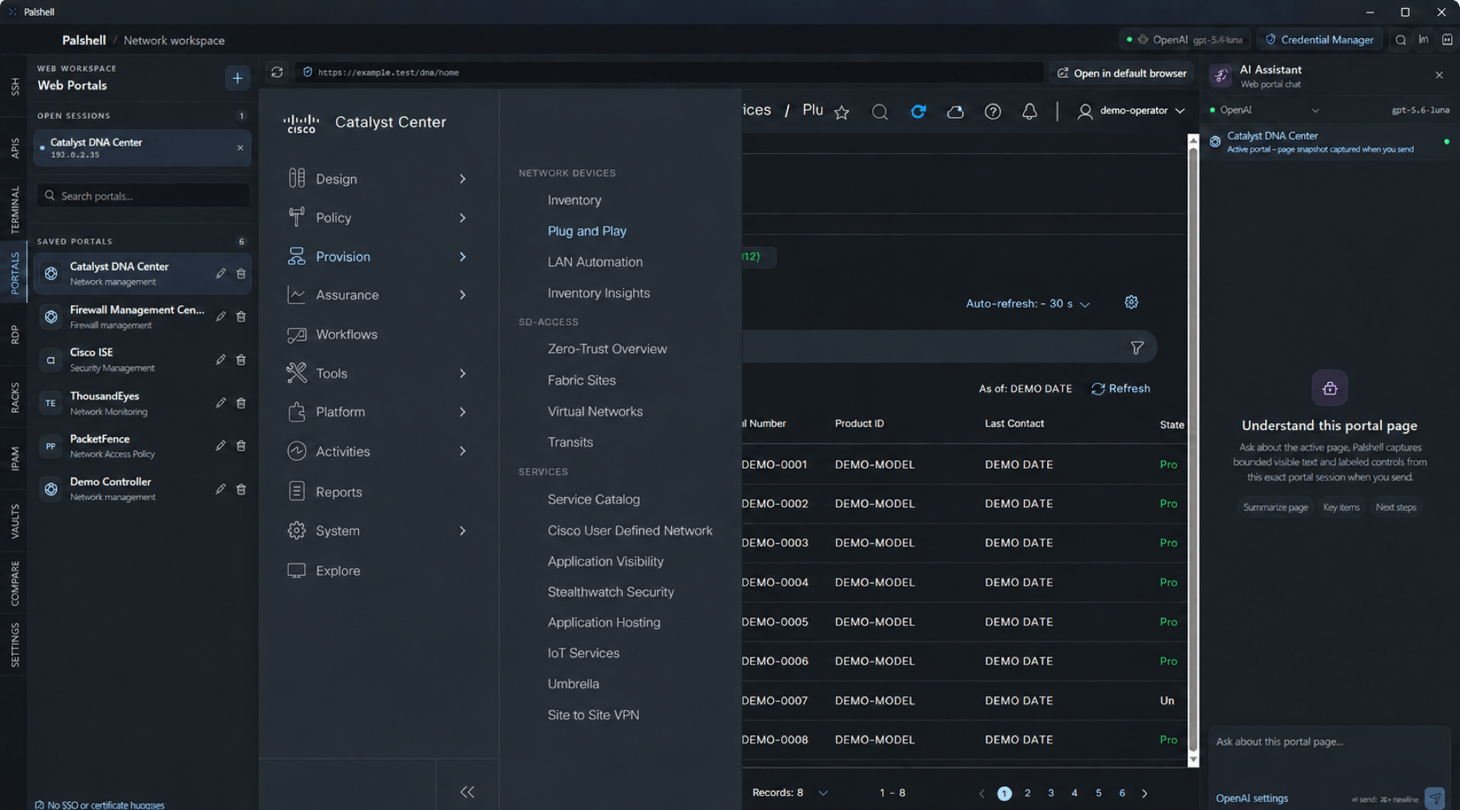
Task: Open the demo-operator user dropdown
Action: tap(1131, 111)
